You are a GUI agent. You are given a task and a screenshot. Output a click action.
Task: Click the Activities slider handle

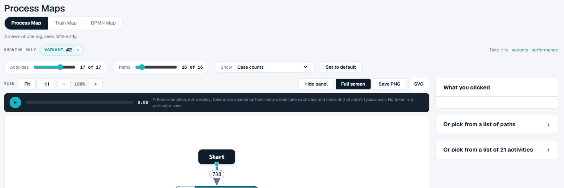[60, 67]
